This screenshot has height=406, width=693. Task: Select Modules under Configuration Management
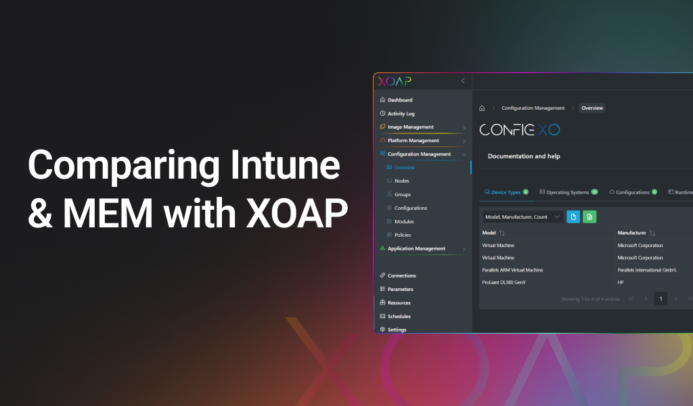tap(404, 221)
